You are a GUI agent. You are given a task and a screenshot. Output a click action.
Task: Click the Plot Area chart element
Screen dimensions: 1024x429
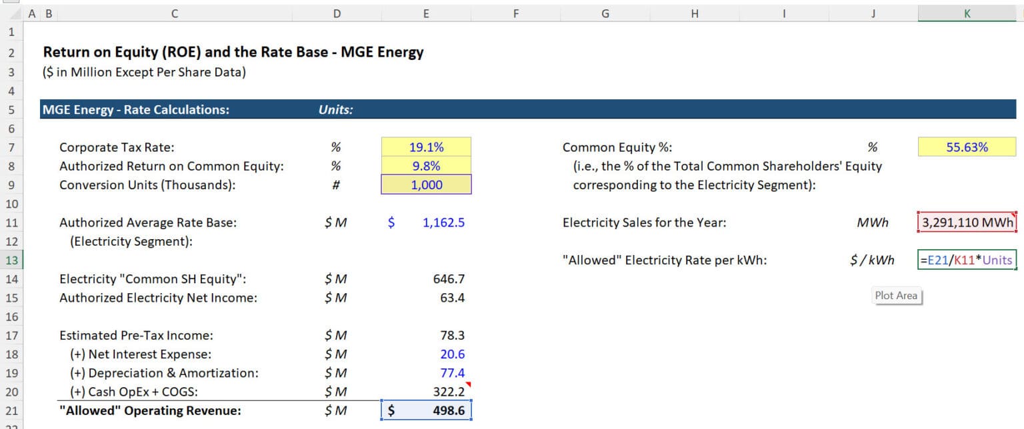897,295
